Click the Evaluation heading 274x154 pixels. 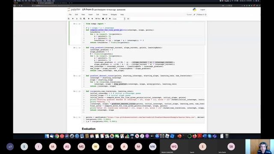[x=89, y=129]
